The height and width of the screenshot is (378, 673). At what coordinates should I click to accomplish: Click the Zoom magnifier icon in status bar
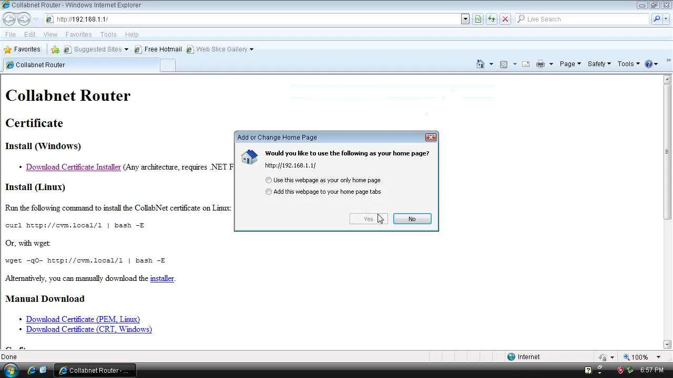(x=626, y=357)
